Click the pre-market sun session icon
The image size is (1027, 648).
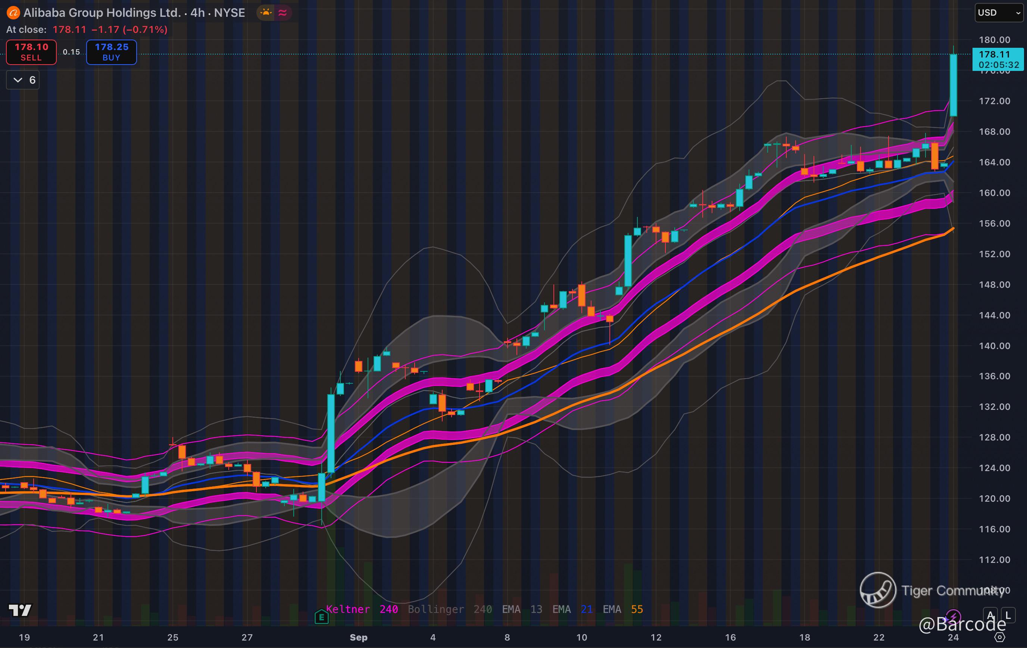pos(266,13)
